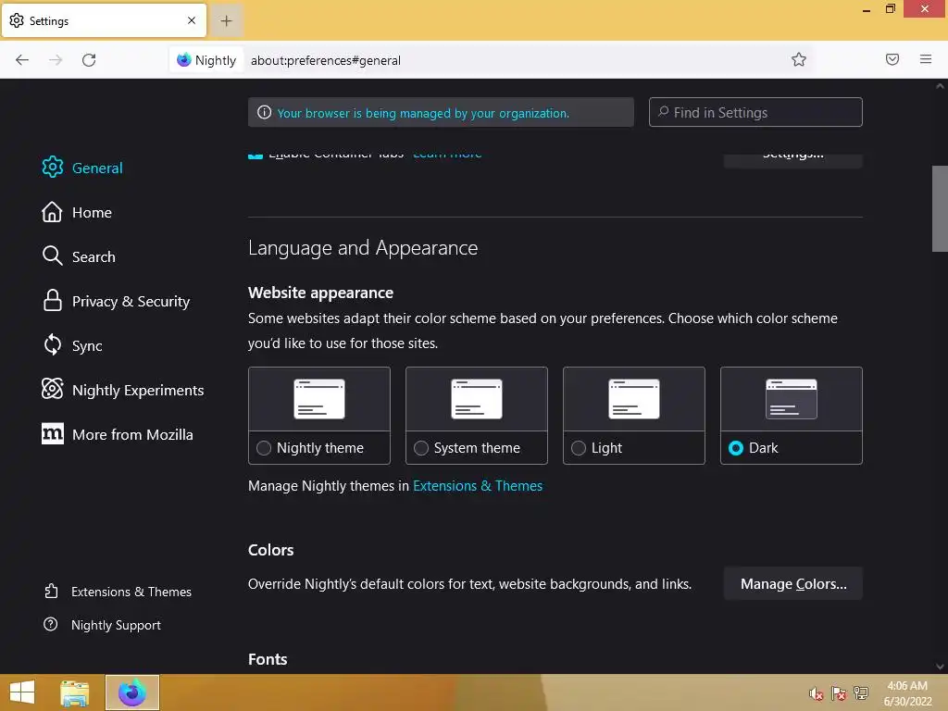Click the scrollbar down arrow
The image size is (948, 711).
(x=940, y=667)
